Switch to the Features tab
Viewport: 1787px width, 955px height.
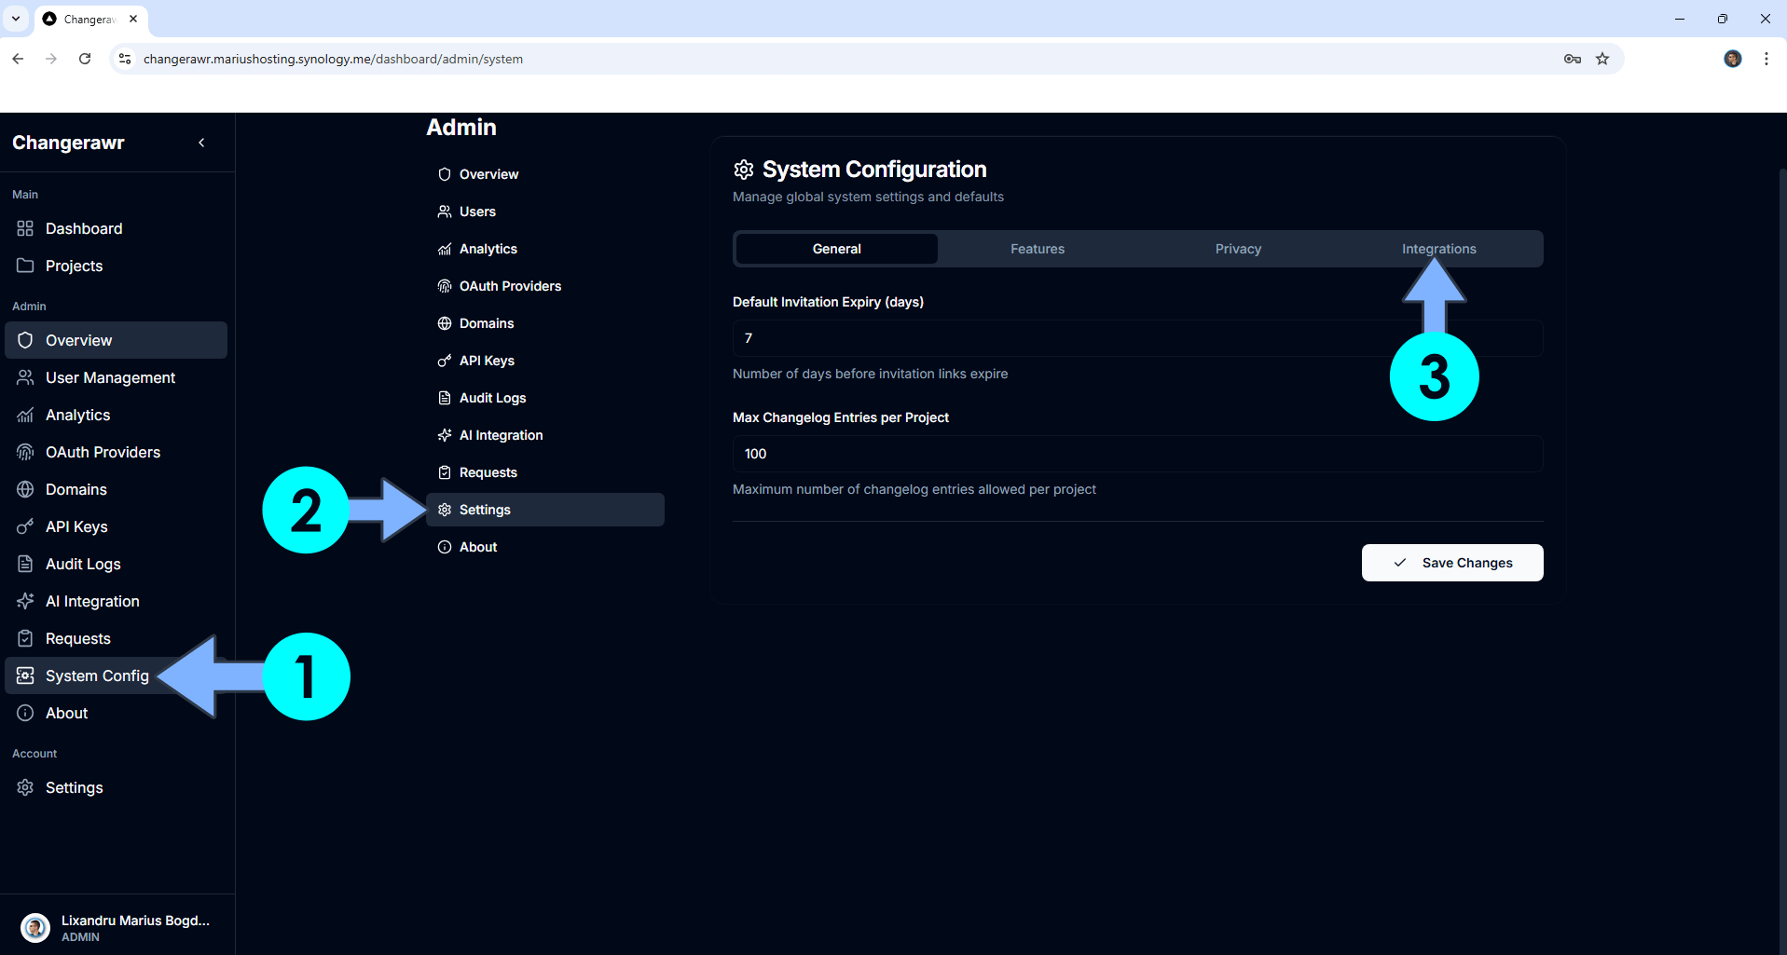[x=1038, y=249]
